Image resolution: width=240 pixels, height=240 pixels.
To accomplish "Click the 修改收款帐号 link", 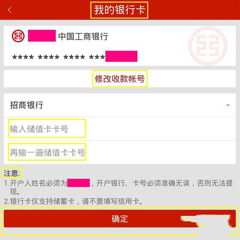I will pyautogui.click(x=120, y=79).
